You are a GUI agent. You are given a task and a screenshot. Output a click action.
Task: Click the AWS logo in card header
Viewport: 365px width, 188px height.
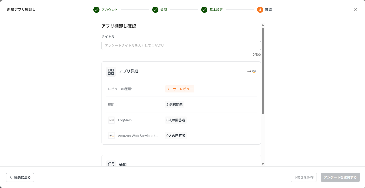254,71
